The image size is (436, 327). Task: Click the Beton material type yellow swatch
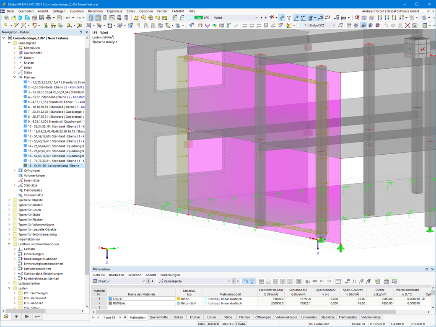[179, 299]
